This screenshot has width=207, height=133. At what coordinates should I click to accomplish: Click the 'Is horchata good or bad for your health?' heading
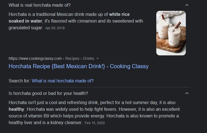pyautogui.click(x=48, y=93)
